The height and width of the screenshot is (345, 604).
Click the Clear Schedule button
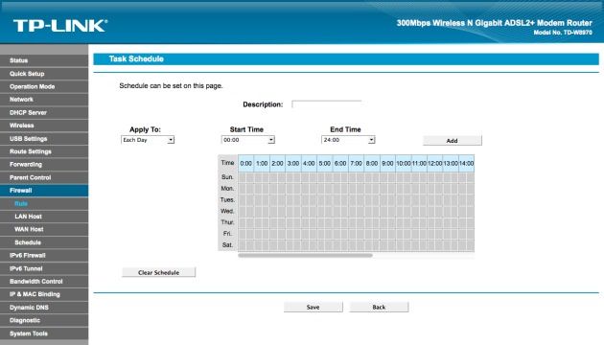tap(159, 272)
